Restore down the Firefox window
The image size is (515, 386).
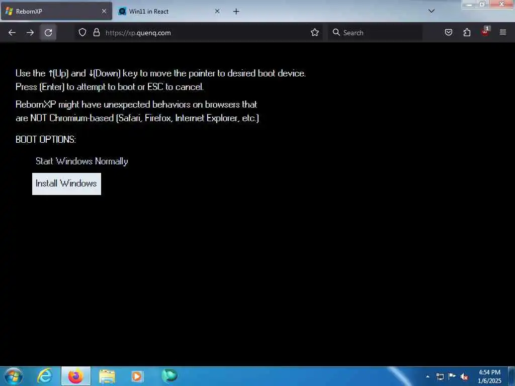(482, 4)
